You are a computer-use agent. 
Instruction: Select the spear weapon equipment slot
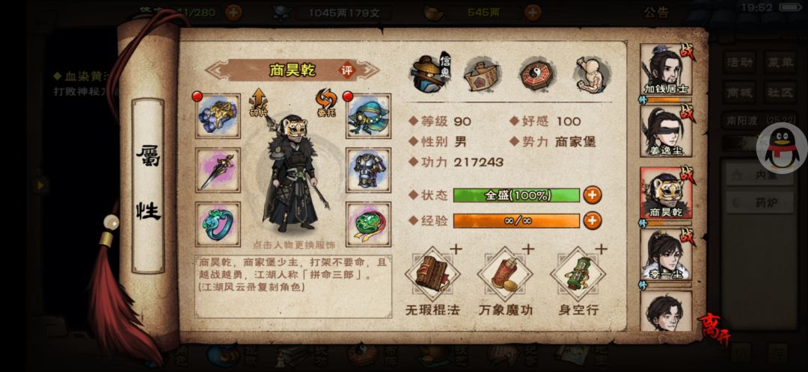pos(218,170)
